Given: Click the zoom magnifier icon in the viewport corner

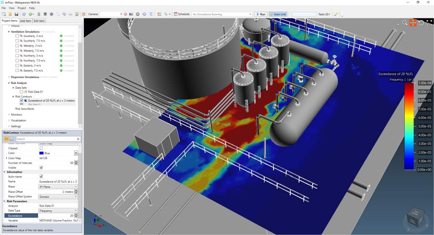Looking at the screenshot, I should 405,22.
